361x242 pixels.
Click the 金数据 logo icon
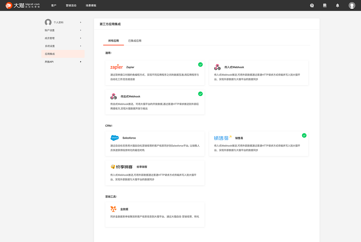coord(113,209)
